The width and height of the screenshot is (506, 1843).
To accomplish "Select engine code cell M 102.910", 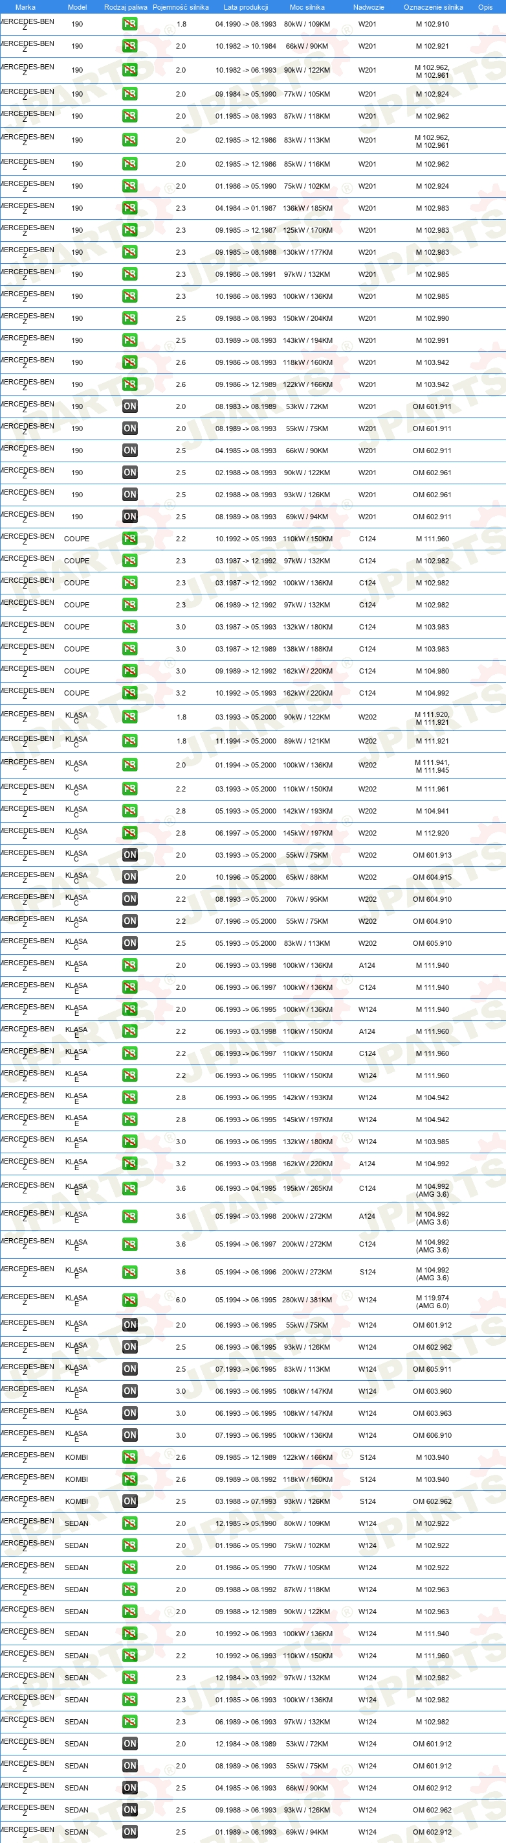I will pyautogui.click(x=432, y=25).
